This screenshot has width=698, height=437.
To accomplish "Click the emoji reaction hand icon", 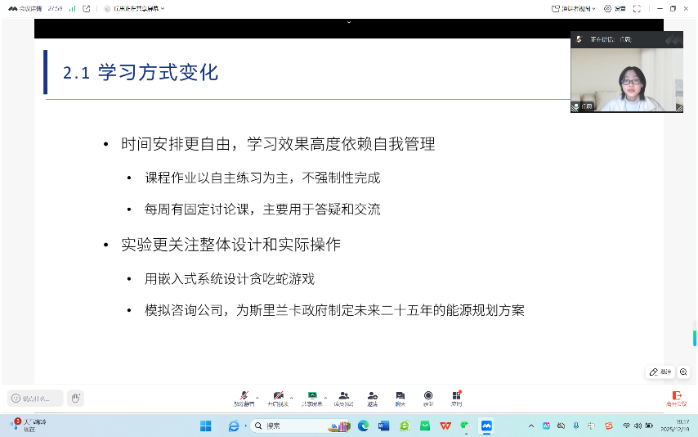I will click(75, 398).
